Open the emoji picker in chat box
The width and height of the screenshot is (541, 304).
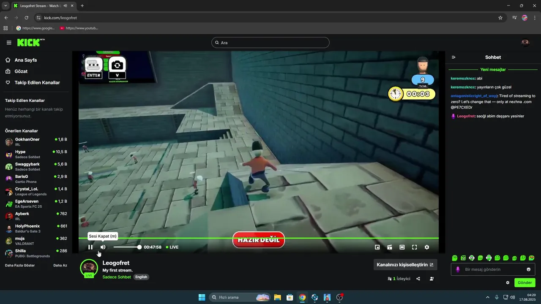pyautogui.click(x=528, y=269)
